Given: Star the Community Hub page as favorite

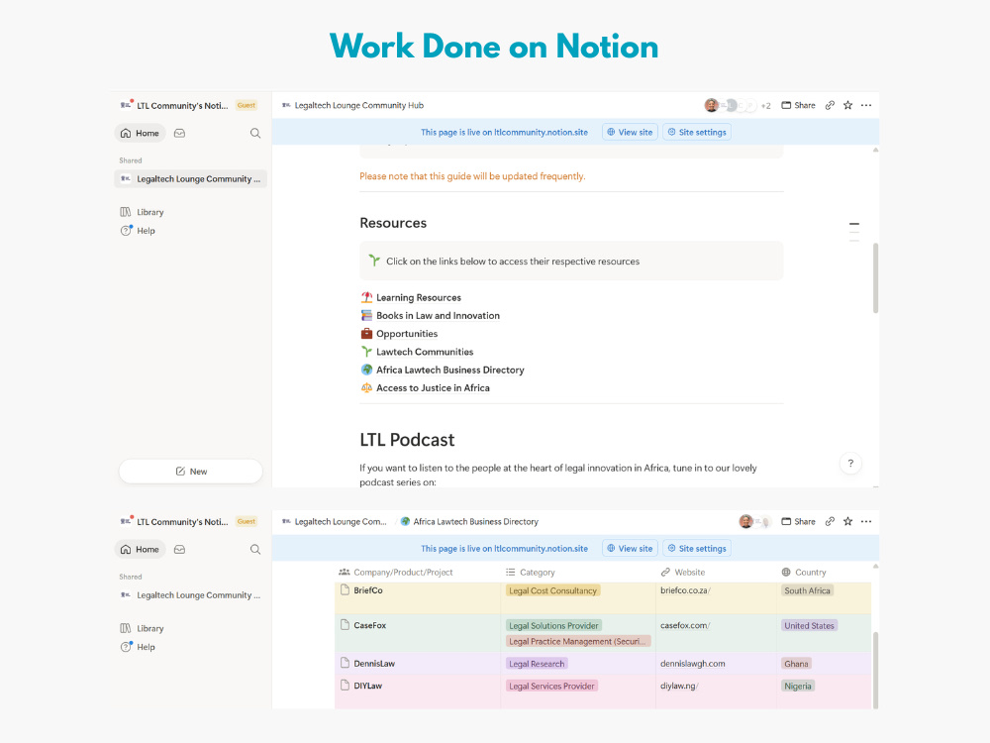Looking at the screenshot, I should click(x=848, y=106).
